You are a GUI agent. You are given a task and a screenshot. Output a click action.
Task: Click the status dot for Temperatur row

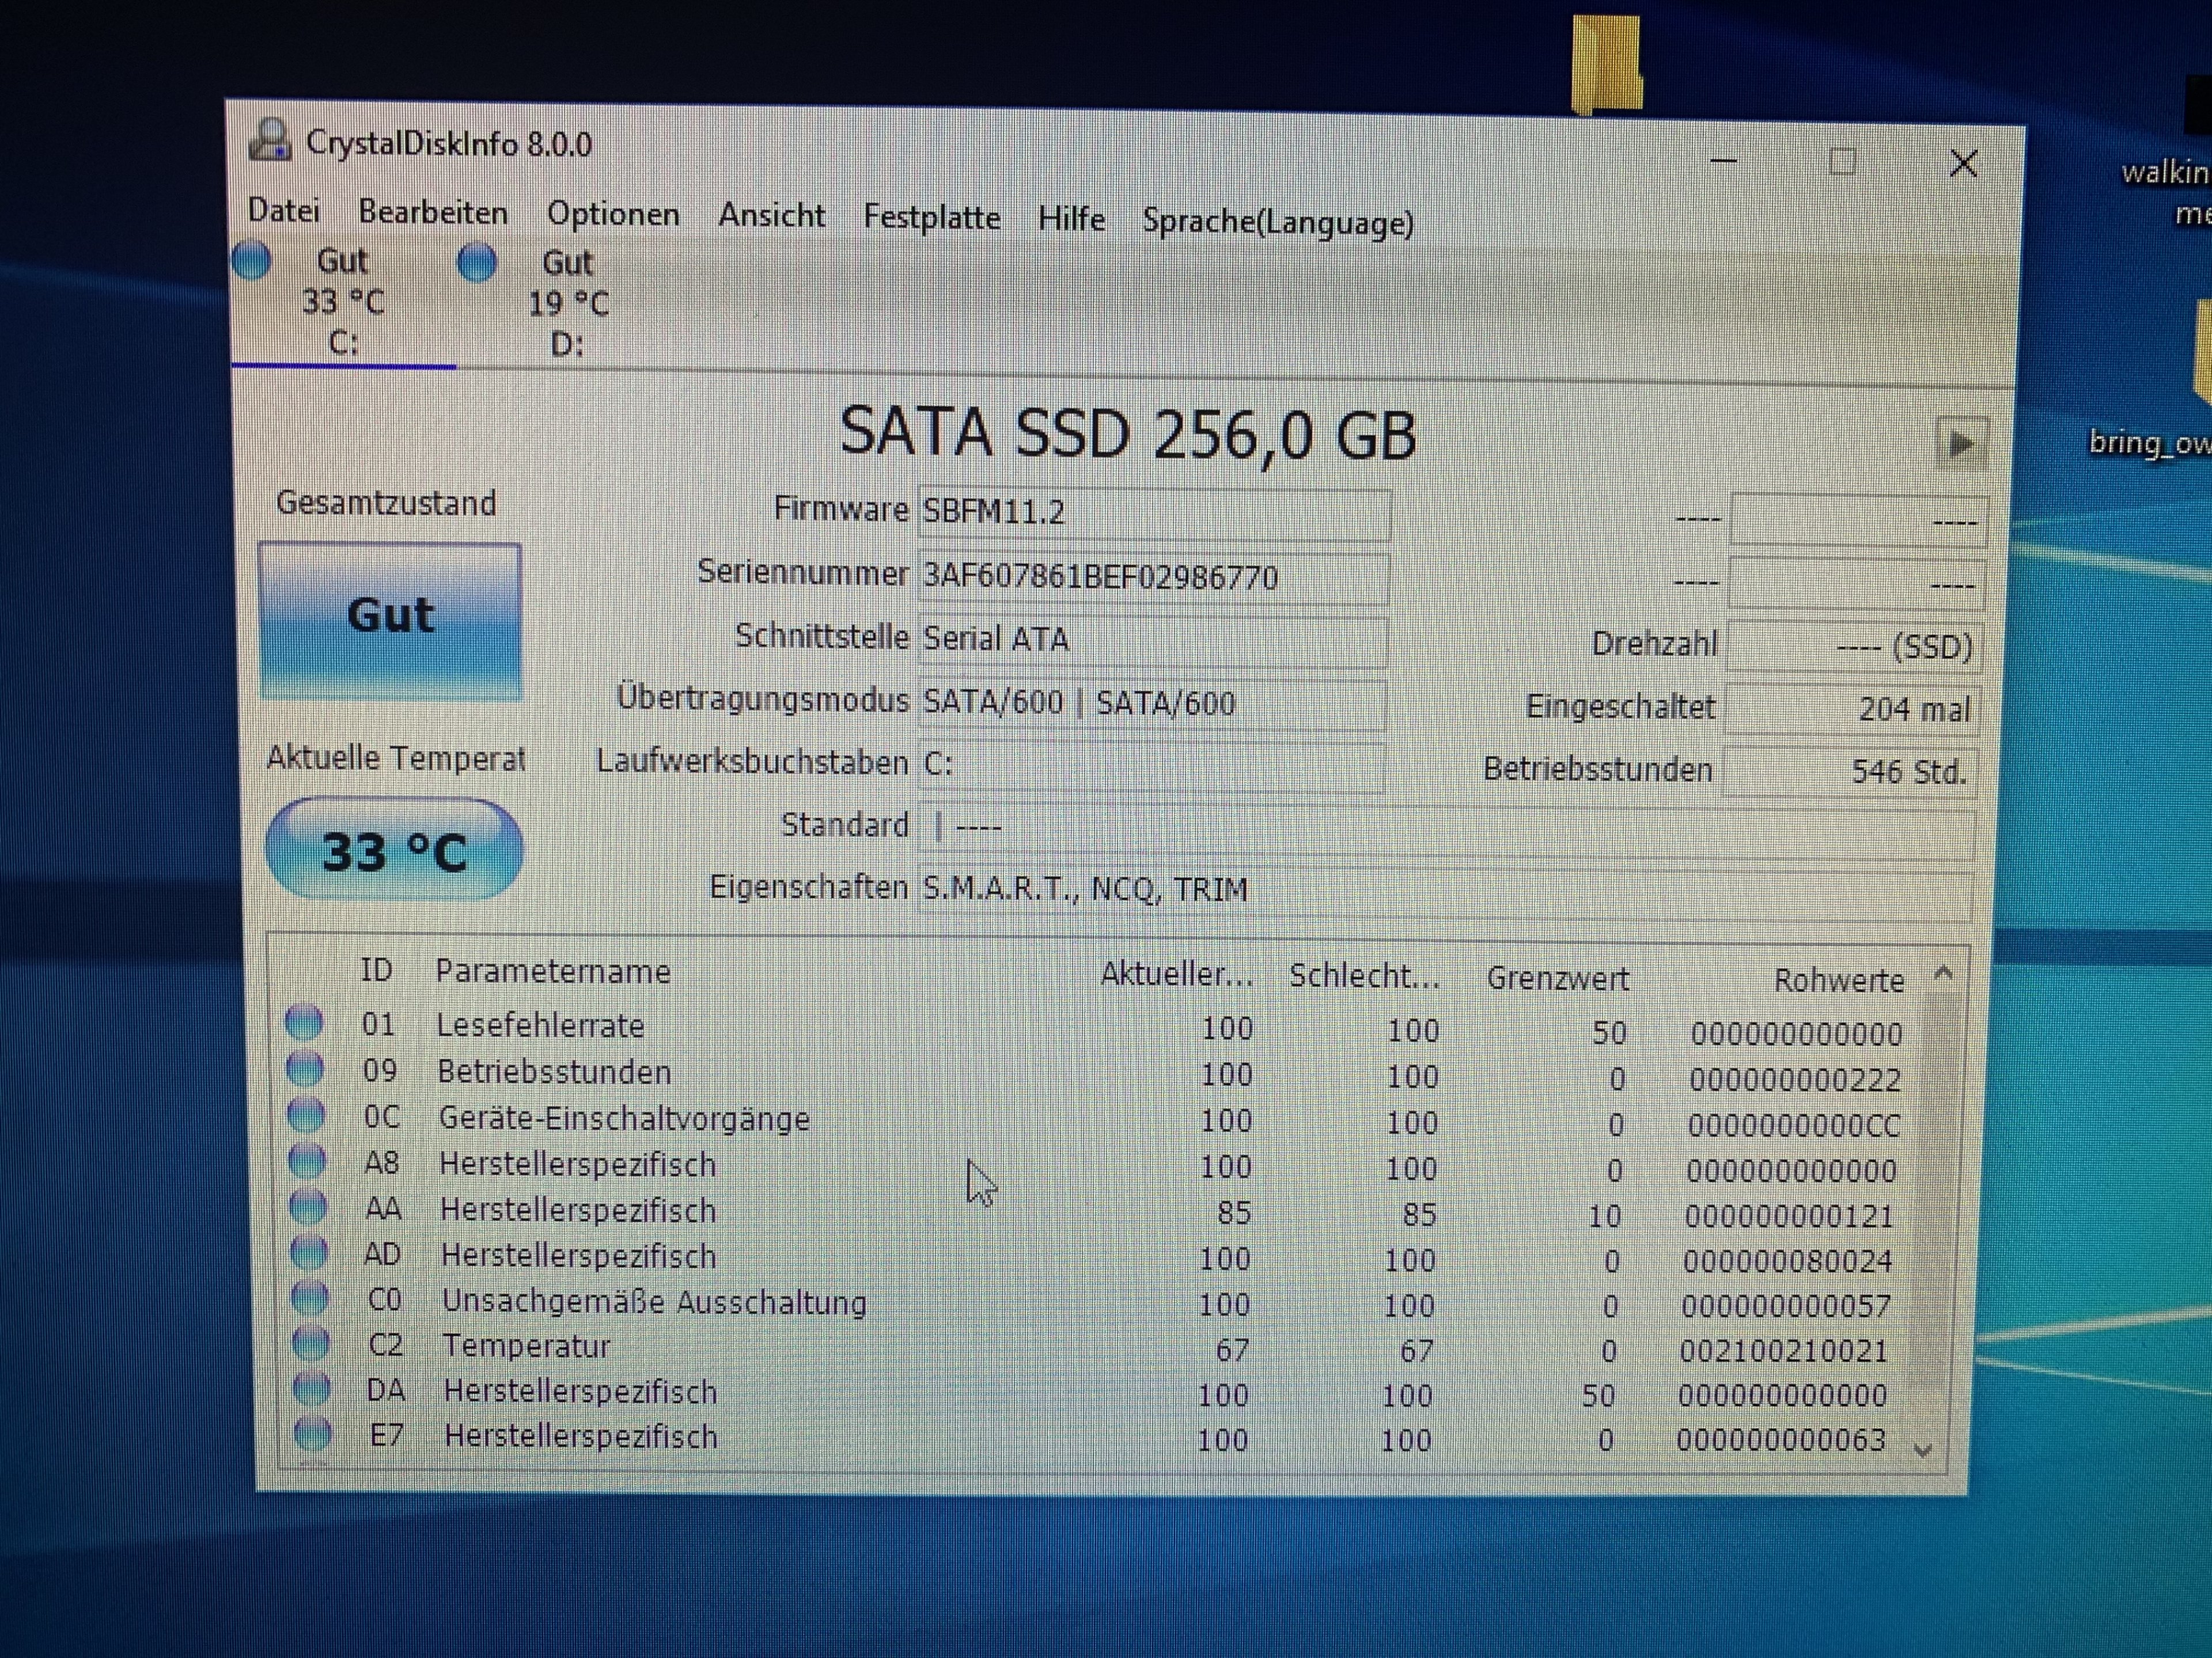coord(310,1343)
